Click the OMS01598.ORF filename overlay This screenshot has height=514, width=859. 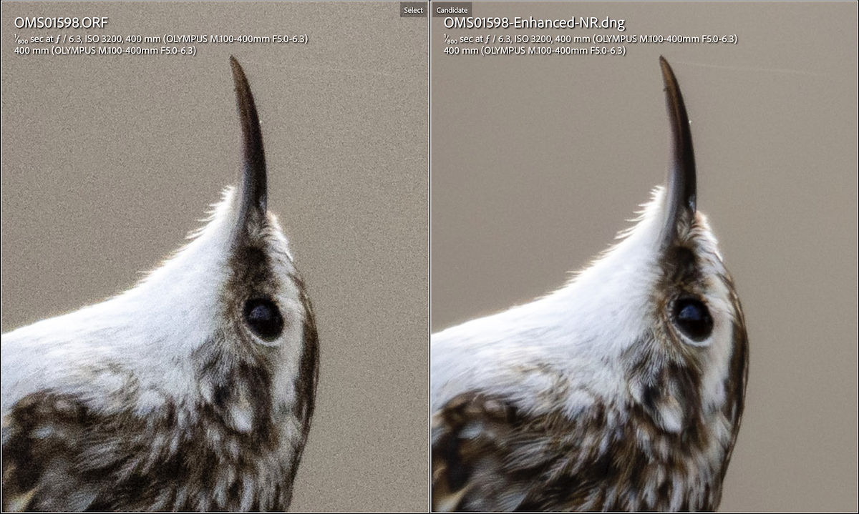61,23
